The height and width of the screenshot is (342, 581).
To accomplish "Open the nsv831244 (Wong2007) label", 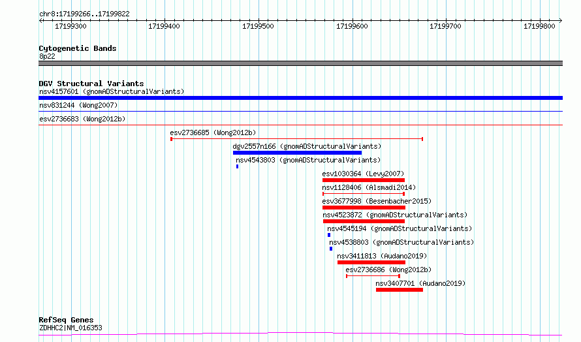I will pyautogui.click(x=78, y=105).
